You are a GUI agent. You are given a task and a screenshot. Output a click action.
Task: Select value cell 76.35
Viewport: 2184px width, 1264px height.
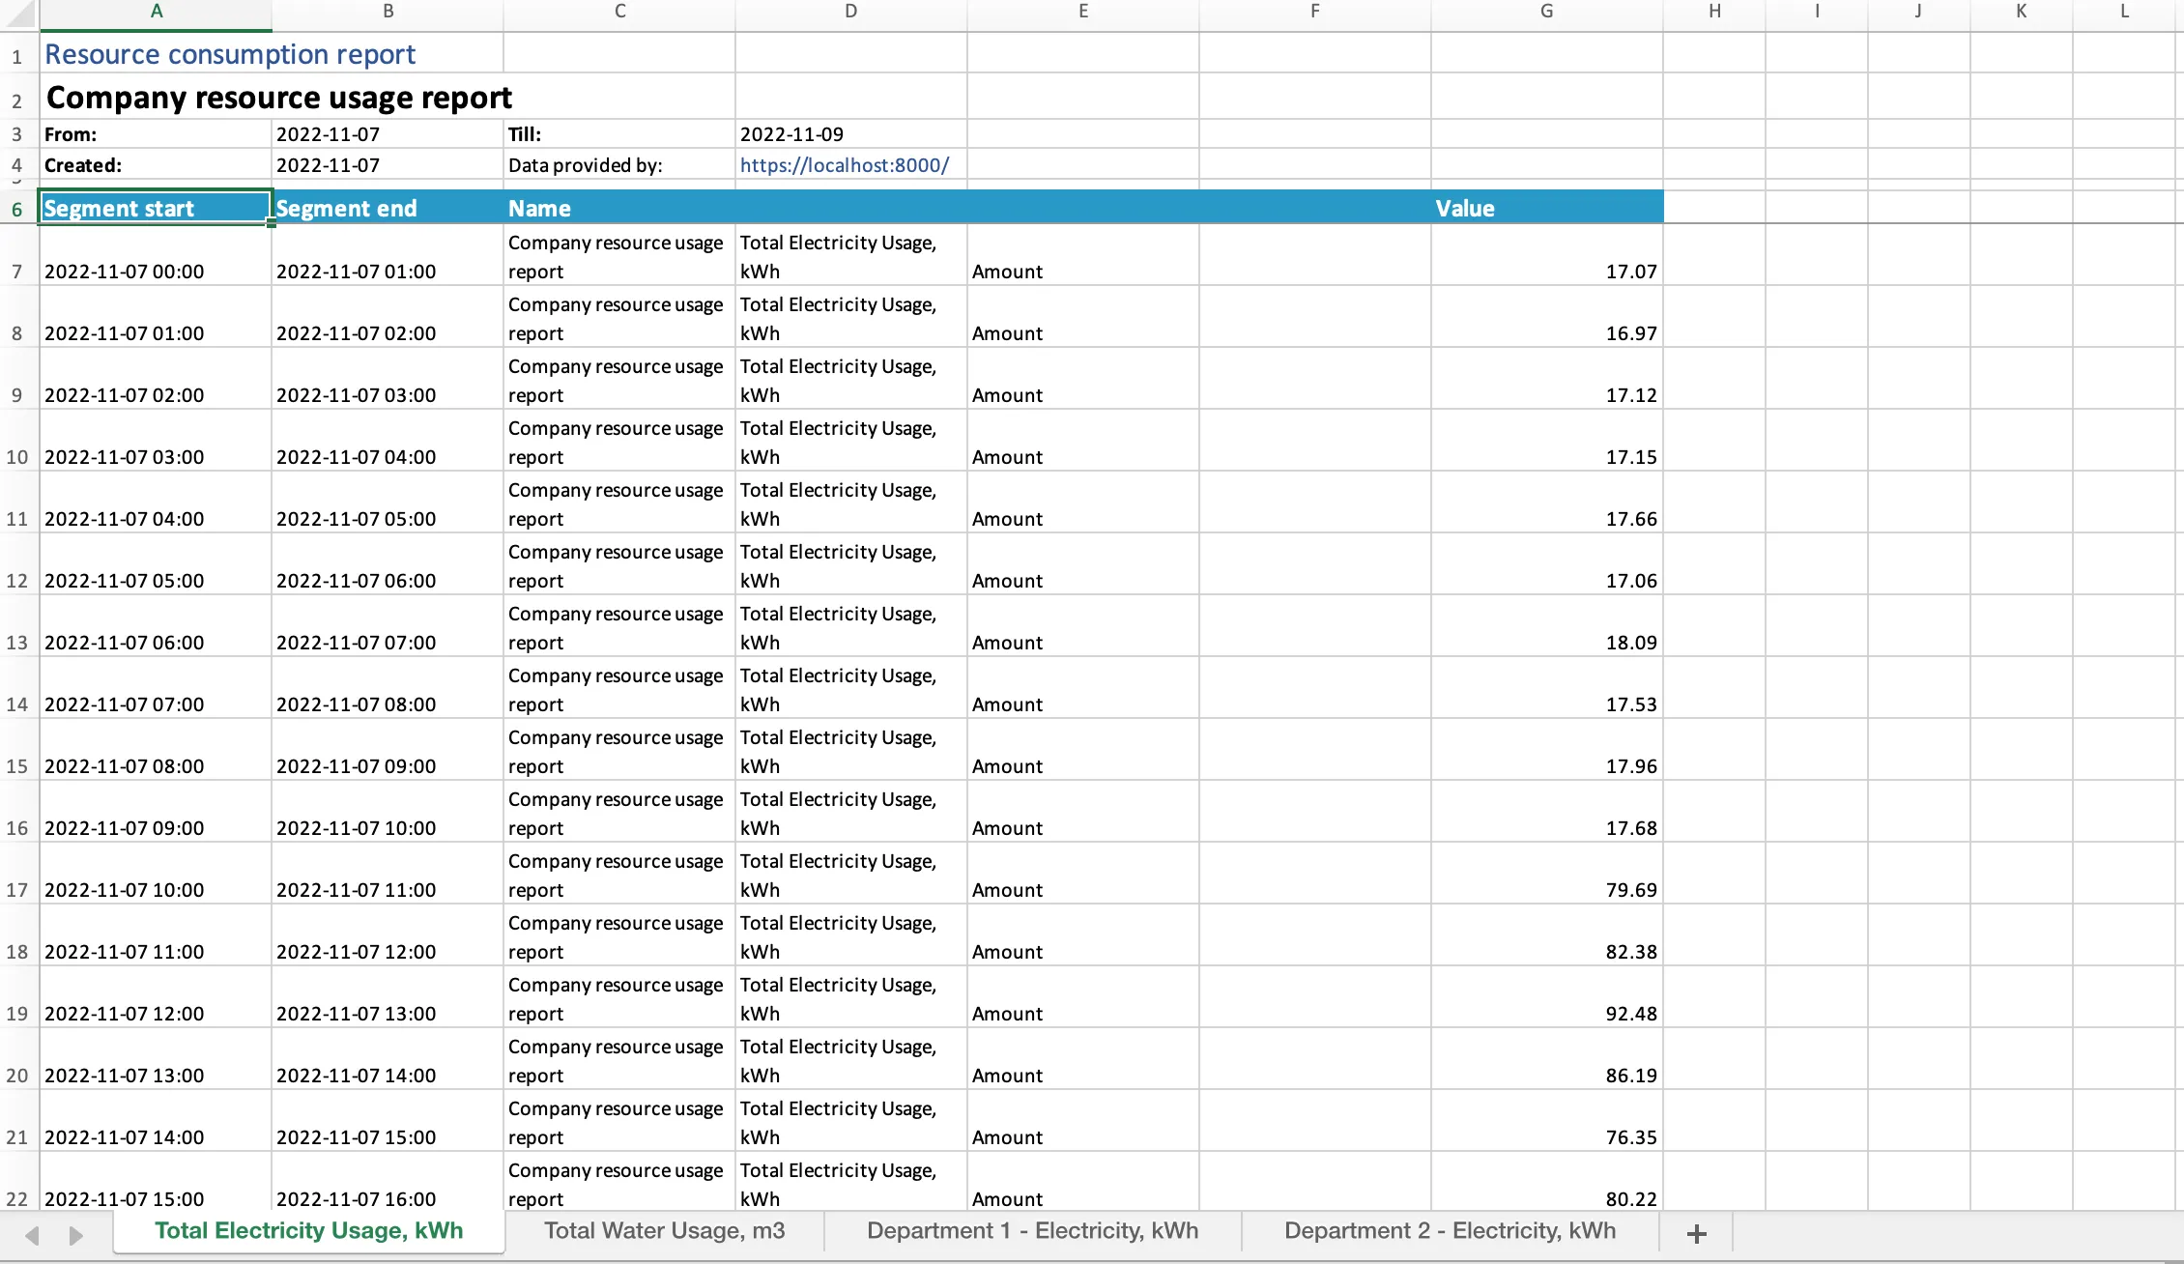click(1547, 1122)
